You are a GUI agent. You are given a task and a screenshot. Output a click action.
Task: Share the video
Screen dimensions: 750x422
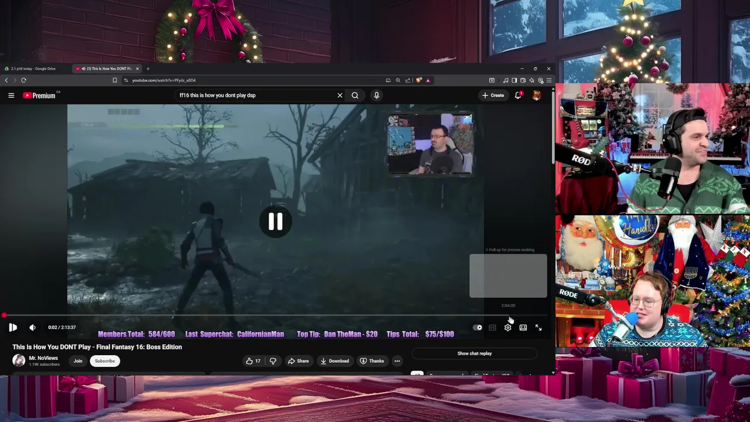pyautogui.click(x=298, y=361)
